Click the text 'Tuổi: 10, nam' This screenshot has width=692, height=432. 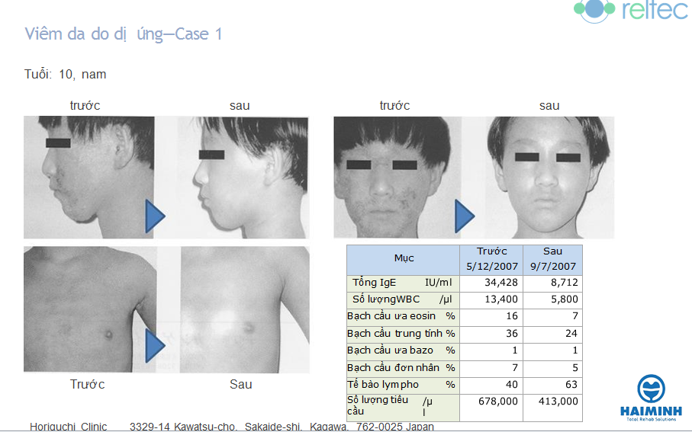[x=66, y=74]
